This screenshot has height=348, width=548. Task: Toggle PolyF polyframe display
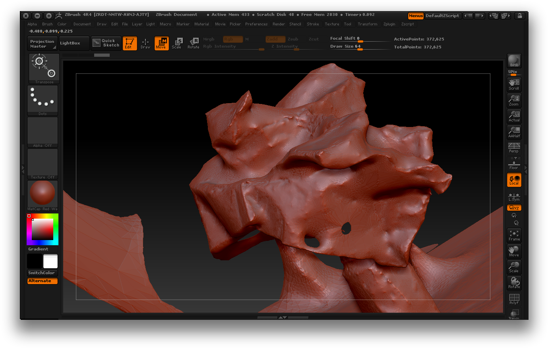(x=514, y=299)
